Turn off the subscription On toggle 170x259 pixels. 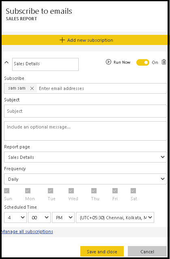click(x=143, y=62)
